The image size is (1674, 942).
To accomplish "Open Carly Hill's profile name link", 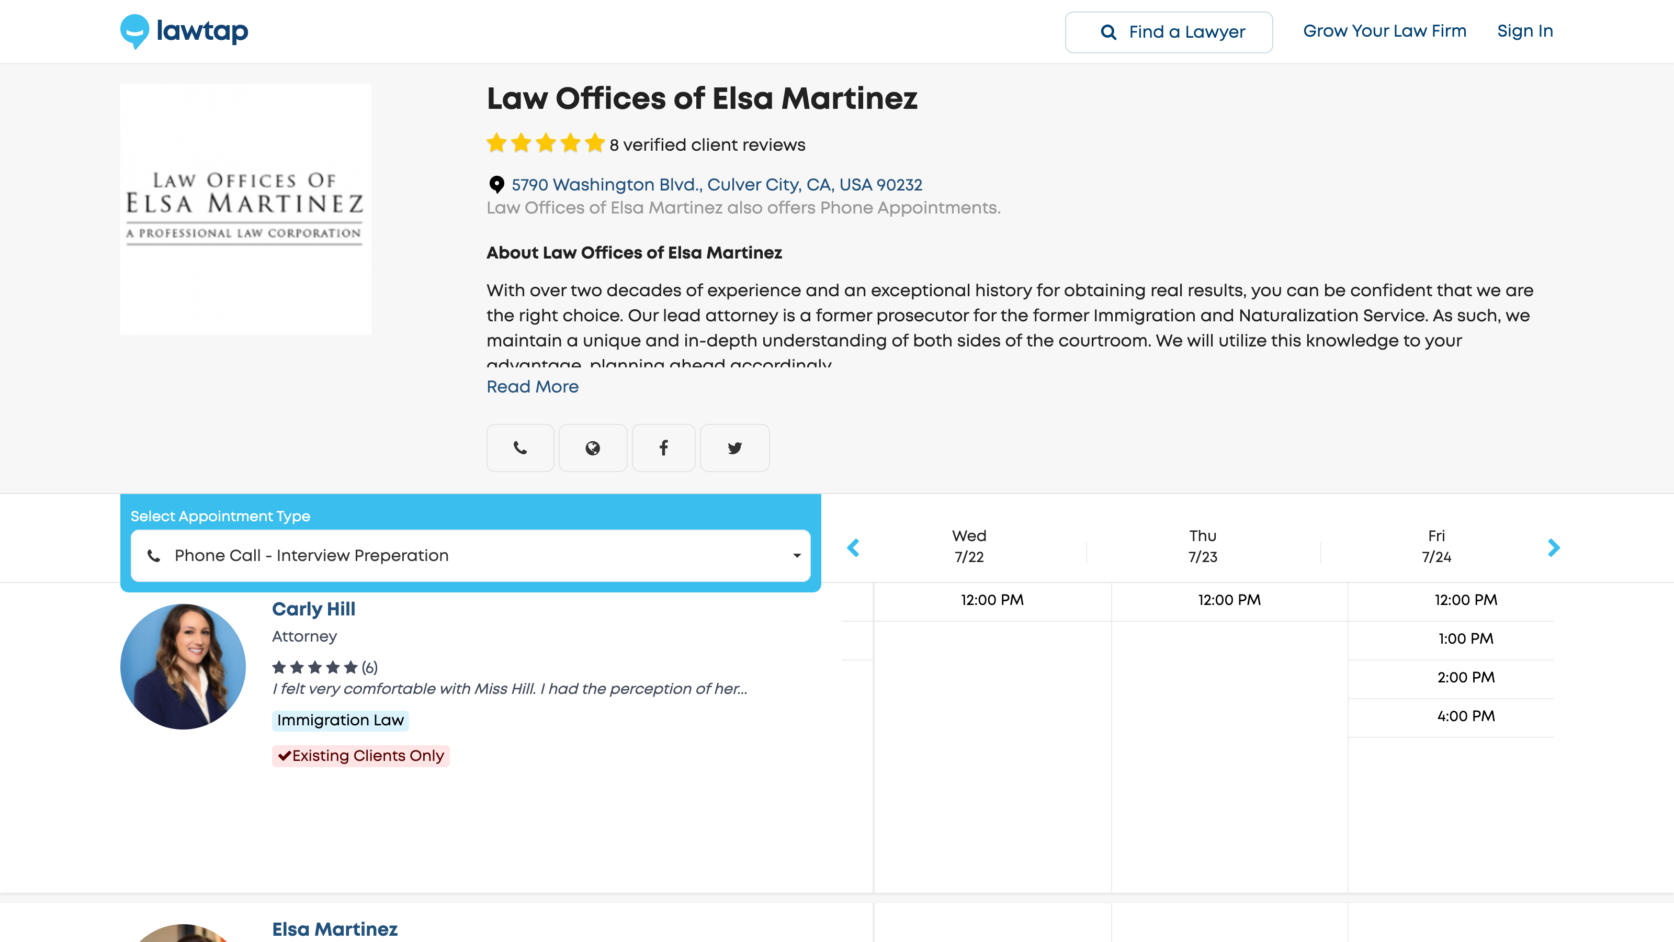I will (x=313, y=609).
